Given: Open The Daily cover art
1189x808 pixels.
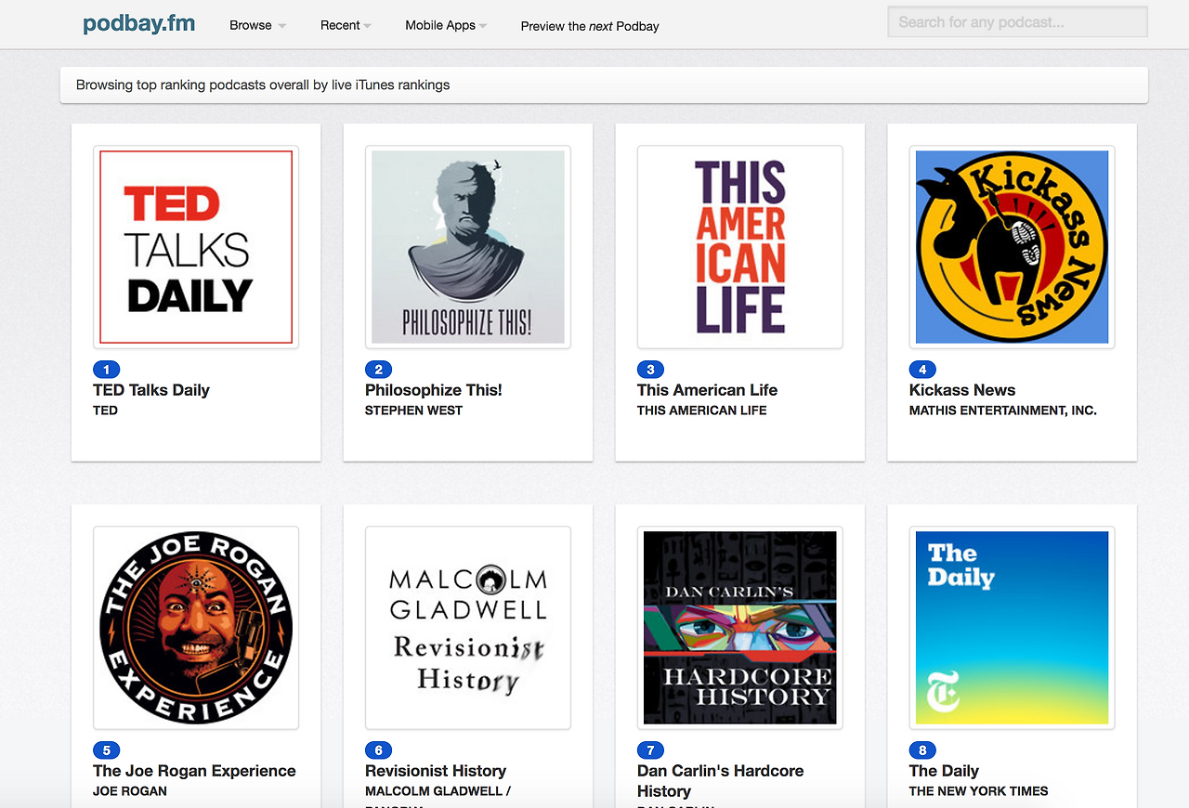Looking at the screenshot, I should click(x=1013, y=628).
